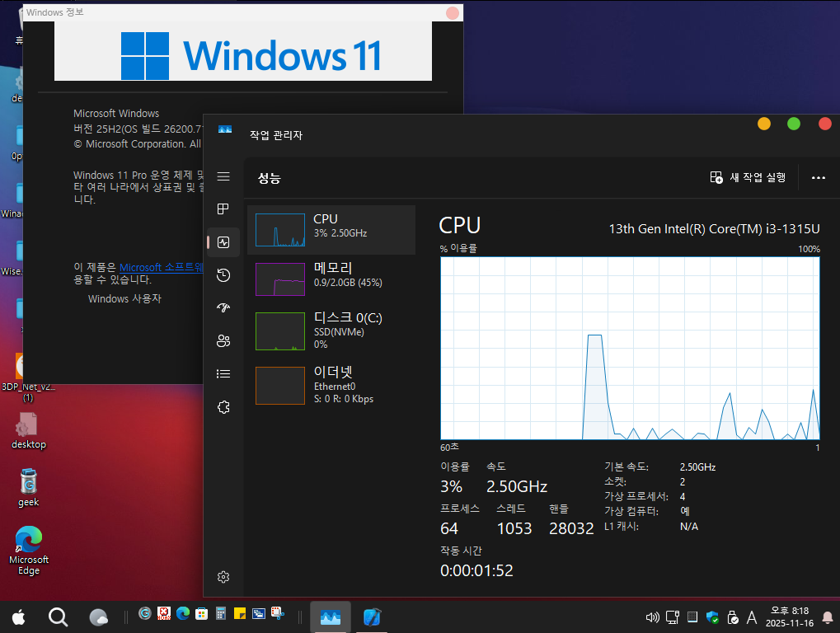Select the Microsoft Edge desktop shortcut
The width and height of the screenshot is (840, 633).
pos(29,551)
